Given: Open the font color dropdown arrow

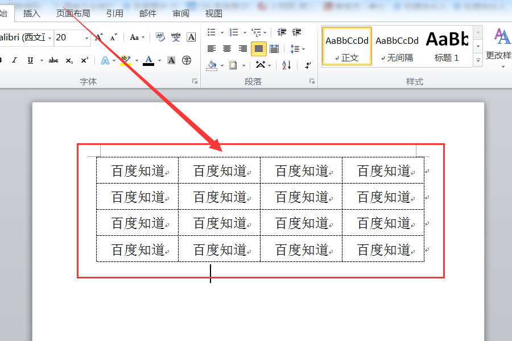Looking at the screenshot, I should click(x=160, y=61).
